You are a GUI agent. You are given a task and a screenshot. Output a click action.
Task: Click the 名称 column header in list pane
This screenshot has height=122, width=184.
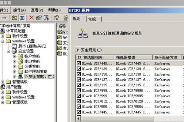click(62, 26)
